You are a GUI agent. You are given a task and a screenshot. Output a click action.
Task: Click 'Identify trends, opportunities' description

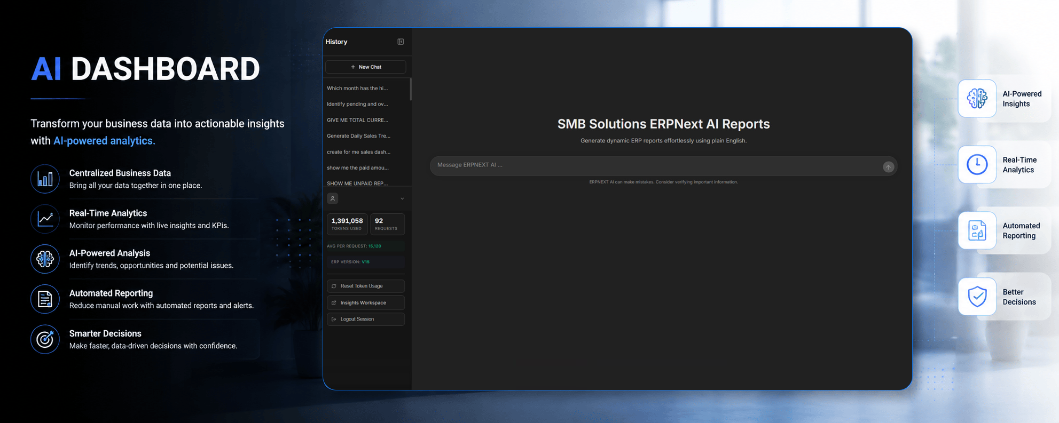[151, 266]
